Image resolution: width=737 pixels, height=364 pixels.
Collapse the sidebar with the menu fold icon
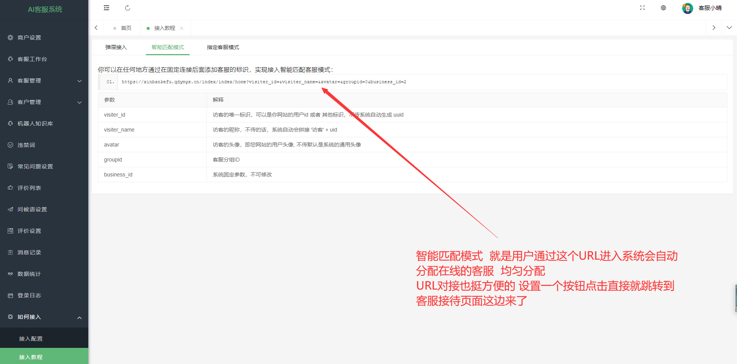(x=107, y=8)
